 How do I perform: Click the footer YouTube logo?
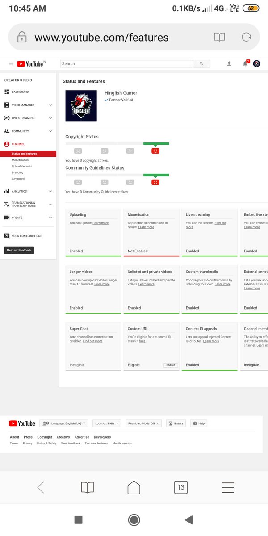click(x=22, y=423)
